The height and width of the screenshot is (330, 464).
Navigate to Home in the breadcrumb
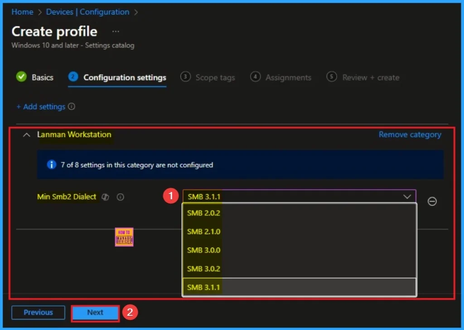(22, 12)
